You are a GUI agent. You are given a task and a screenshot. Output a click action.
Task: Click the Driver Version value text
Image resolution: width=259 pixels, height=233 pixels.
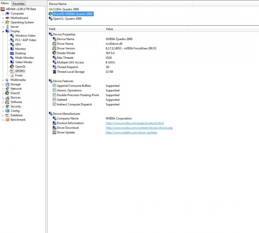[131, 48]
